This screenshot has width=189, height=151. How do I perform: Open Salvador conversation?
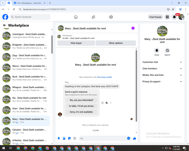[25, 131]
